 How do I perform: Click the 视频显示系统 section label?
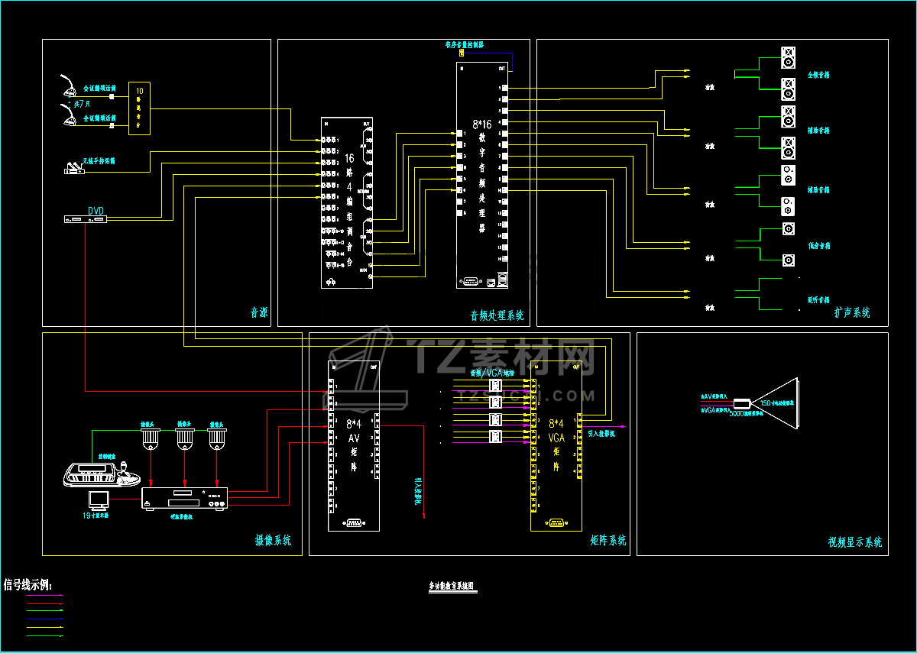(x=855, y=542)
